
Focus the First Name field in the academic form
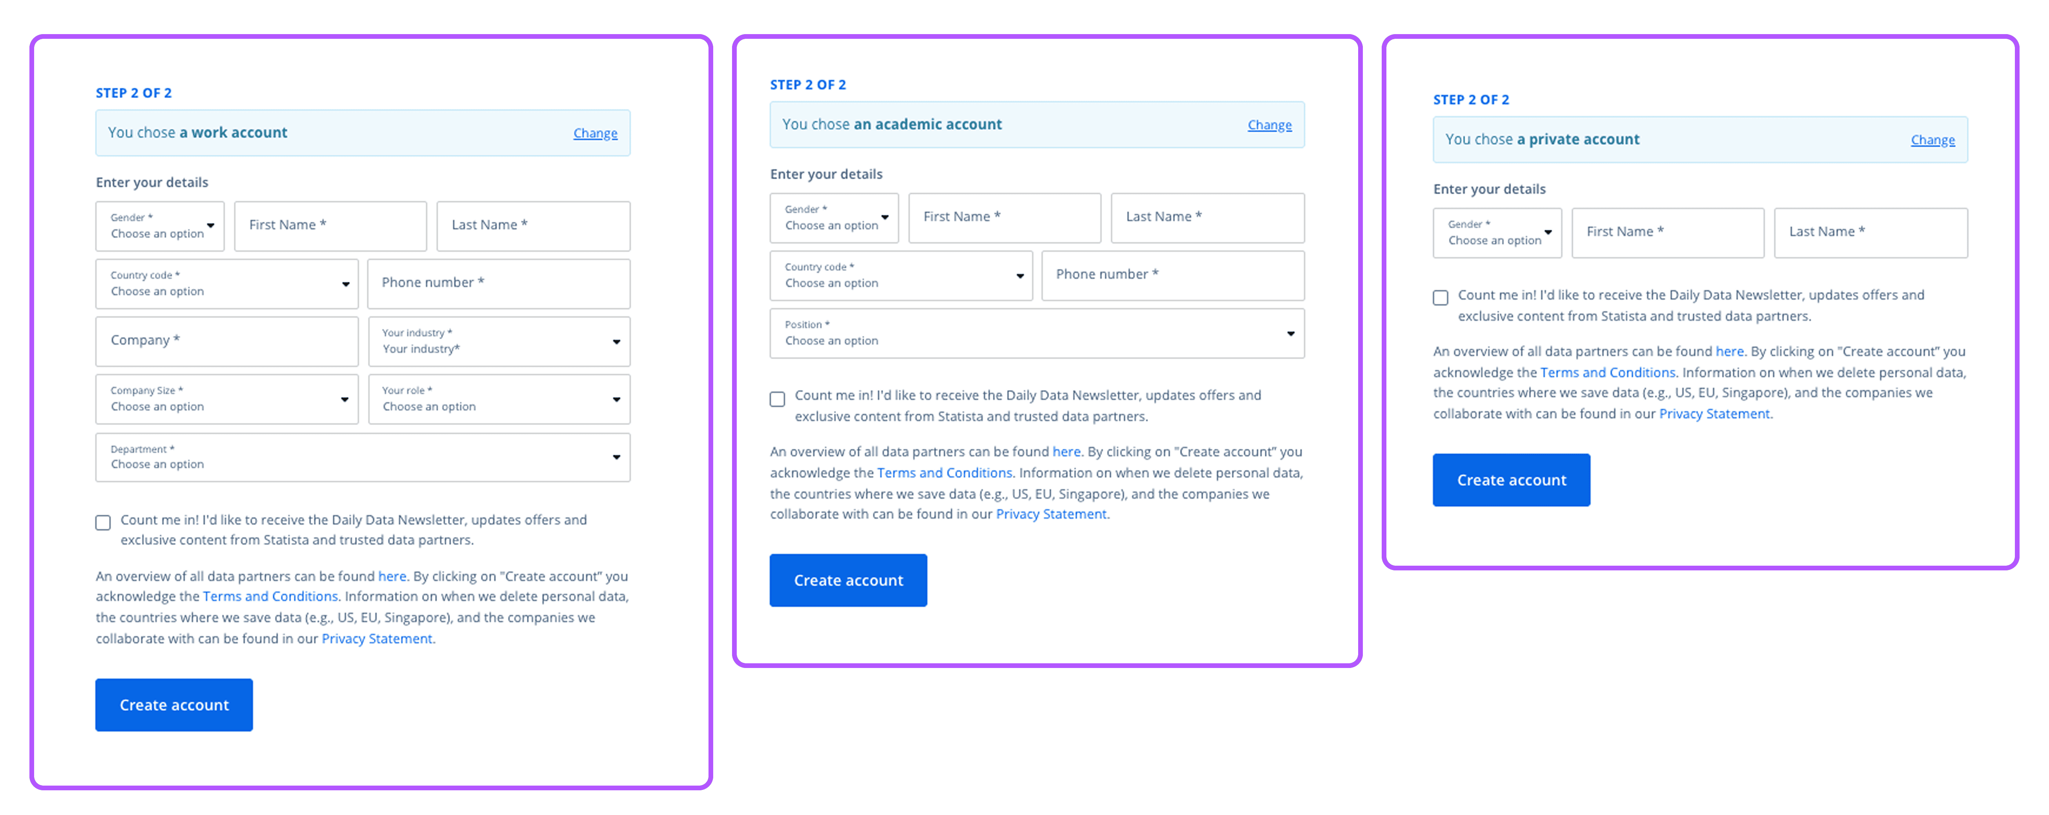tap(1005, 217)
